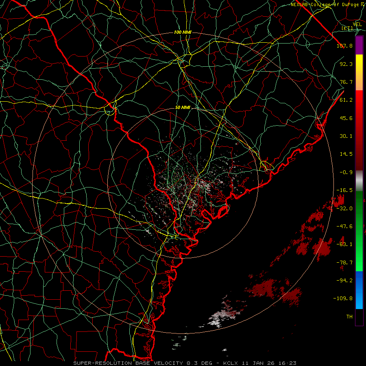The width and height of the screenshot is (366, 366).
Task: Click the -32.0 velocity scale value
Action: (x=344, y=209)
